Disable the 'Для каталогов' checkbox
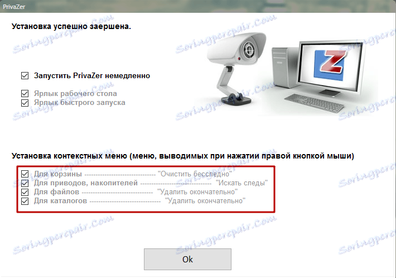 [25, 201]
